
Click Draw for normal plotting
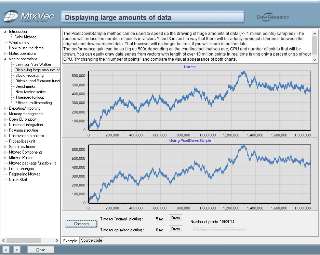click(175, 218)
